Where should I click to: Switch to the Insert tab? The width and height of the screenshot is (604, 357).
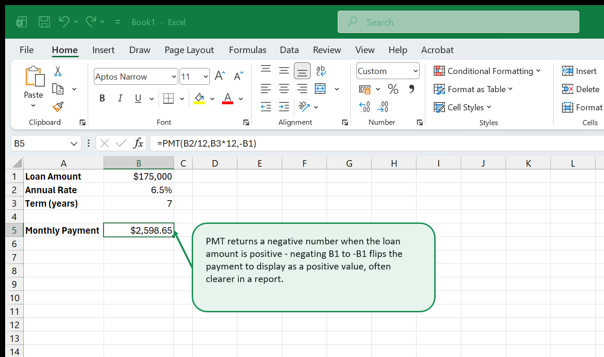[x=104, y=50]
